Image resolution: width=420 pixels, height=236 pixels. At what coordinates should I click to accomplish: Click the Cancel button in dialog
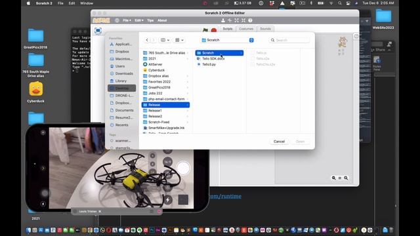click(279, 142)
